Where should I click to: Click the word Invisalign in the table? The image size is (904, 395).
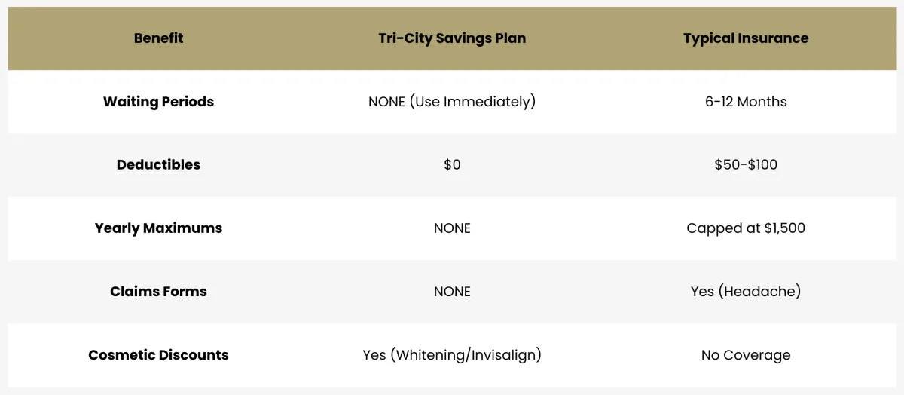(503, 355)
